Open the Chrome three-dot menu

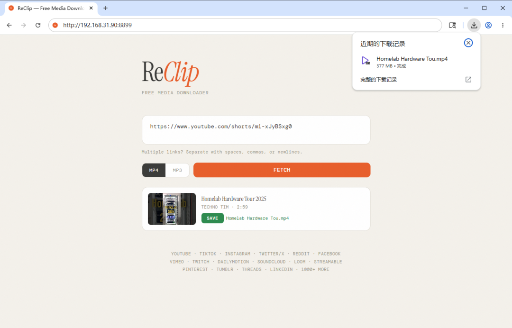503,25
